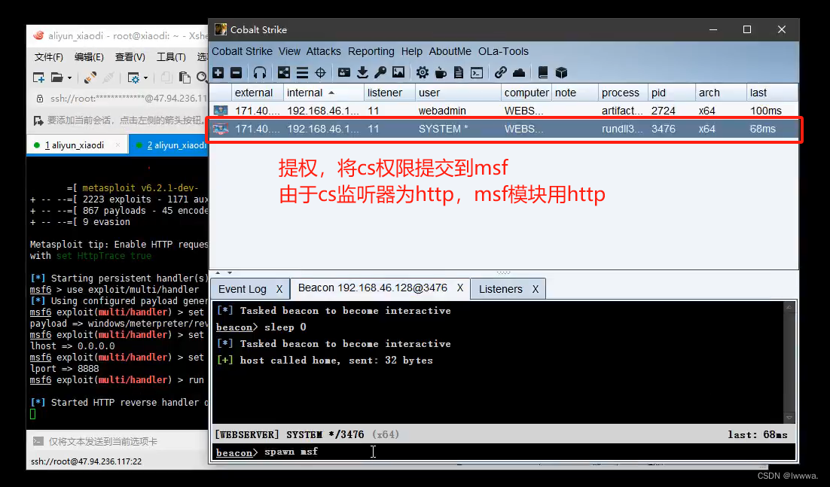This screenshot has width=830, height=487.
Task: Open 文件(F) menu in Xshell
Action: pyautogui.click(x=49, y=56)
